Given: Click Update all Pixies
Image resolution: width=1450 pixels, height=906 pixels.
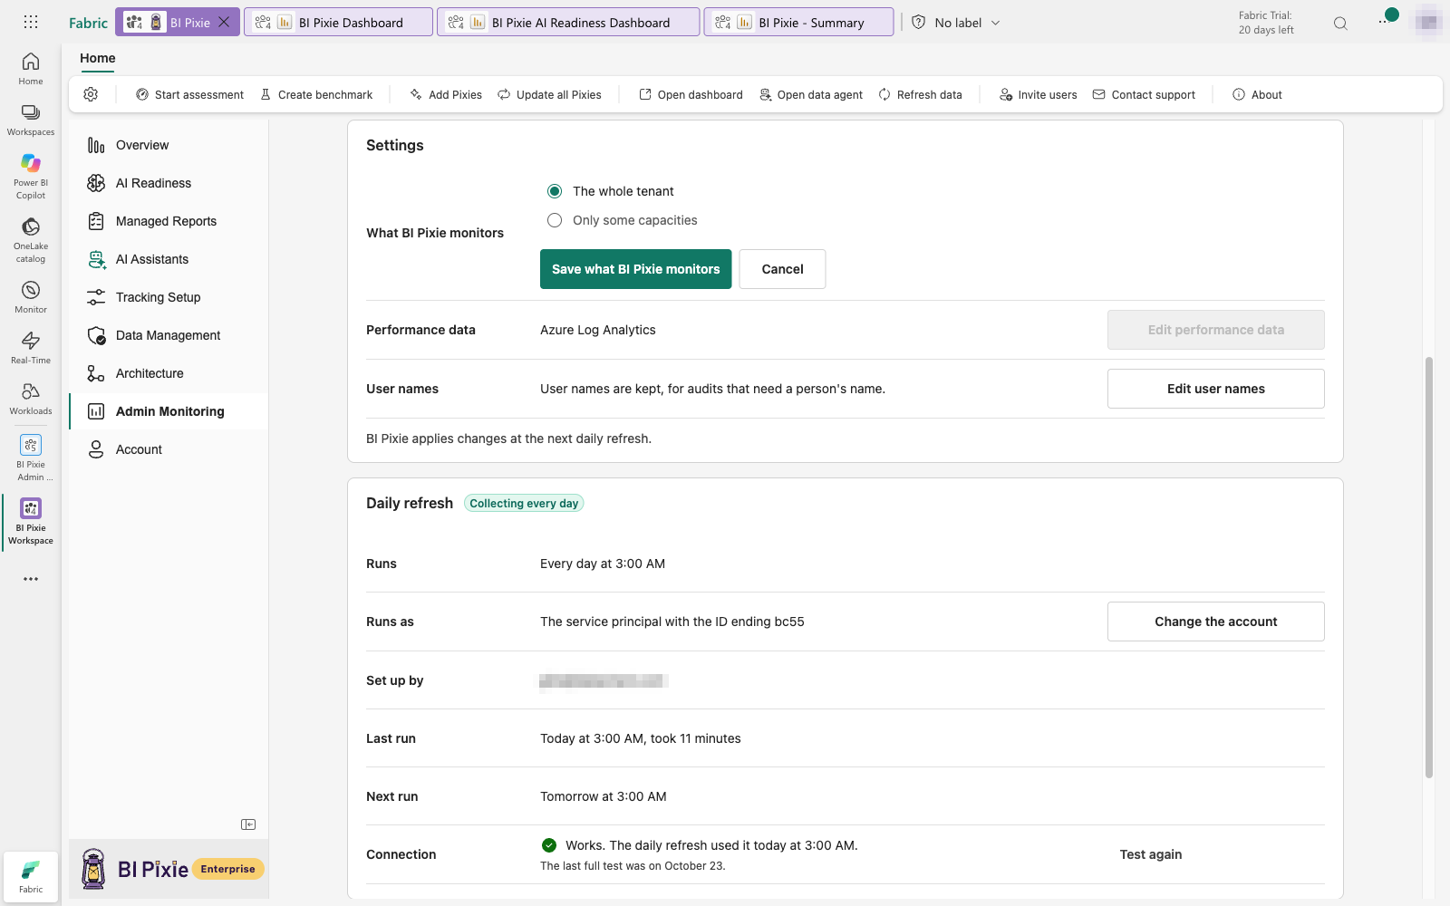Looking at the screenshot, I should [549, 94].
